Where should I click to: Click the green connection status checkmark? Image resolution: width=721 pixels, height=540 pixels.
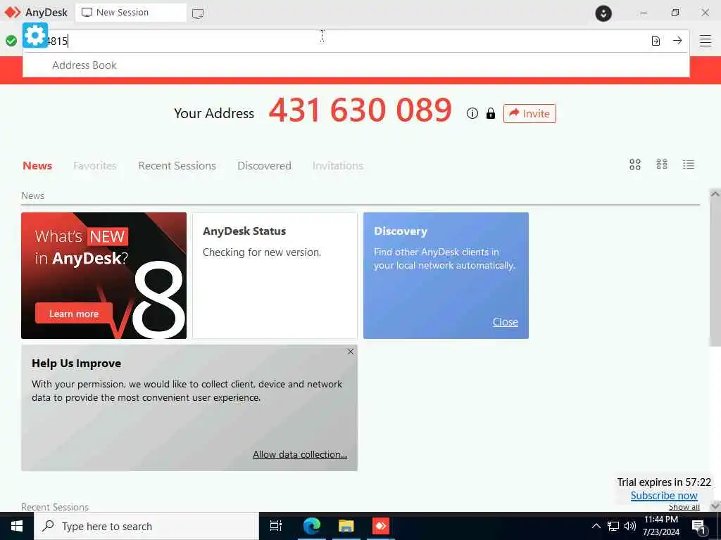[x=11, y=41]
